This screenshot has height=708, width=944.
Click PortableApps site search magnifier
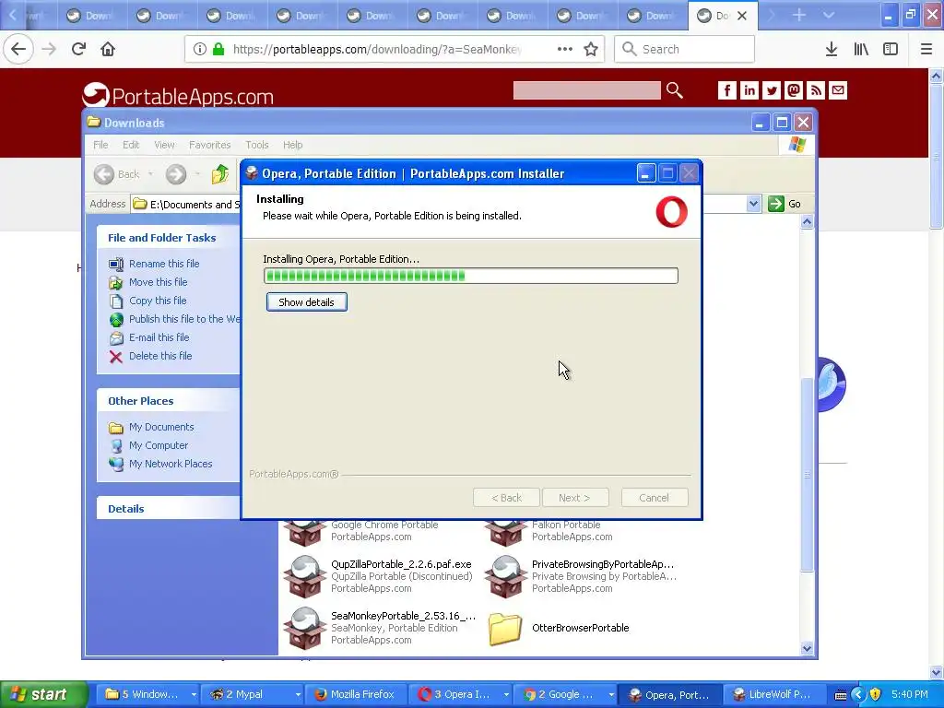pos(675,90)
